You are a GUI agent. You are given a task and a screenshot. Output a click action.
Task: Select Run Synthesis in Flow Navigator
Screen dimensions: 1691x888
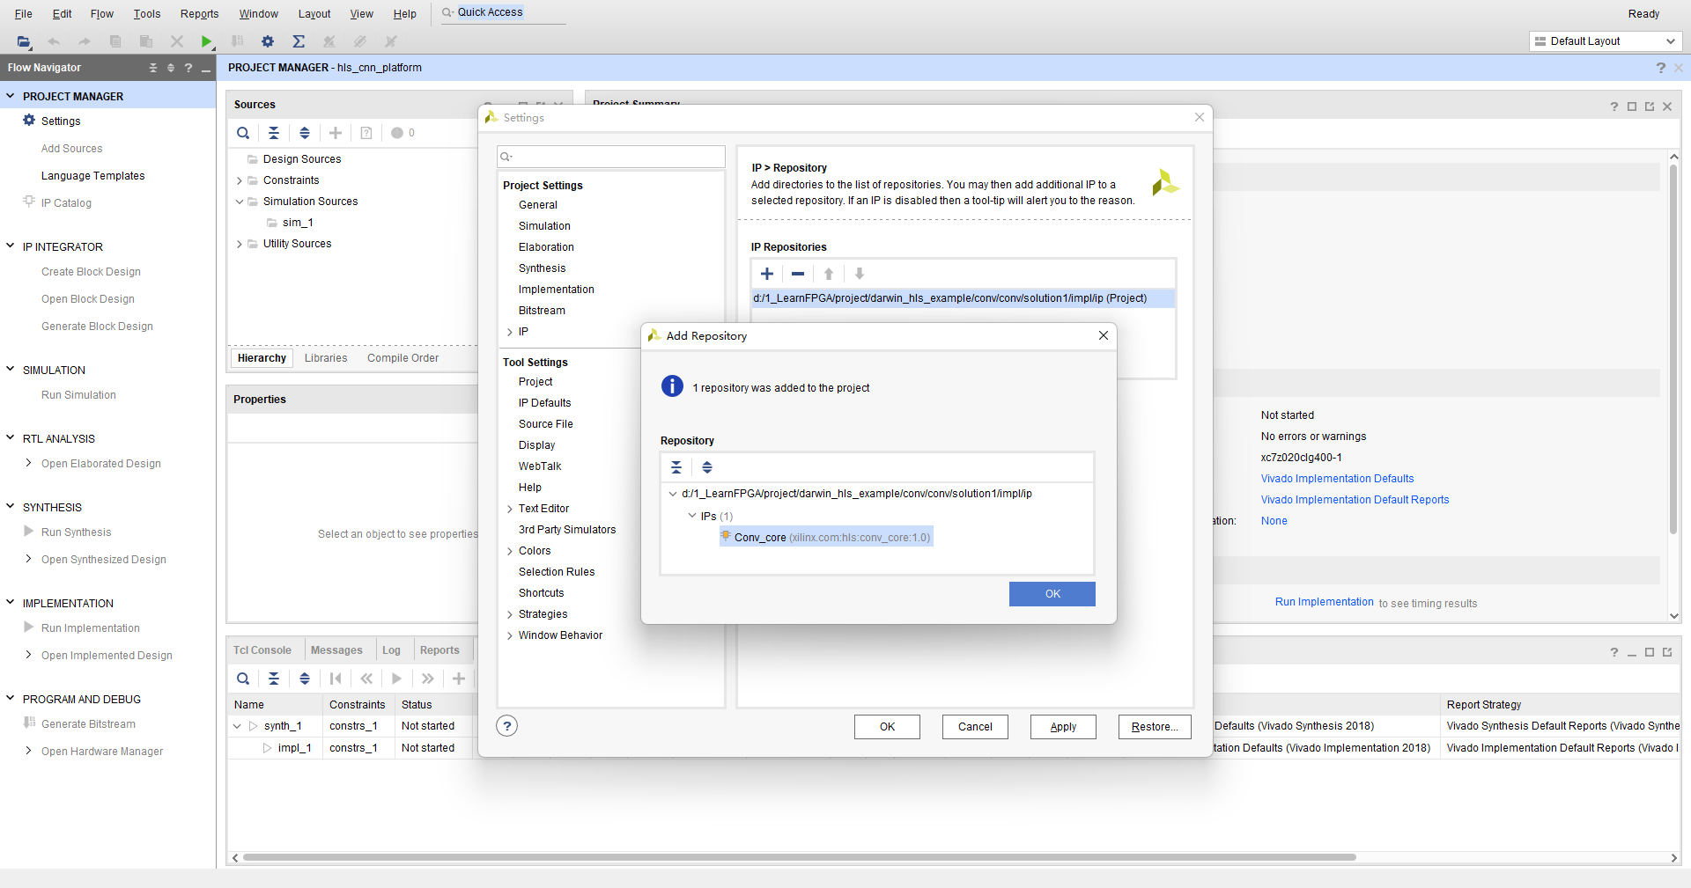pyautogui.click(x=76, y=532)
